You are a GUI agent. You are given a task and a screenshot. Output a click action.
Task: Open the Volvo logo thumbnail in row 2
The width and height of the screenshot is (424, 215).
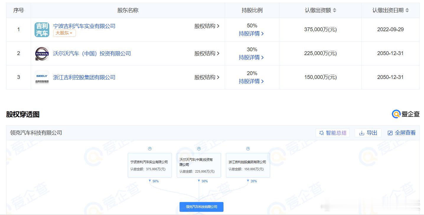point(42,54)
